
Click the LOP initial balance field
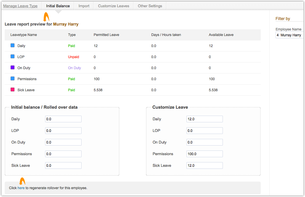(x=63, y=131)
